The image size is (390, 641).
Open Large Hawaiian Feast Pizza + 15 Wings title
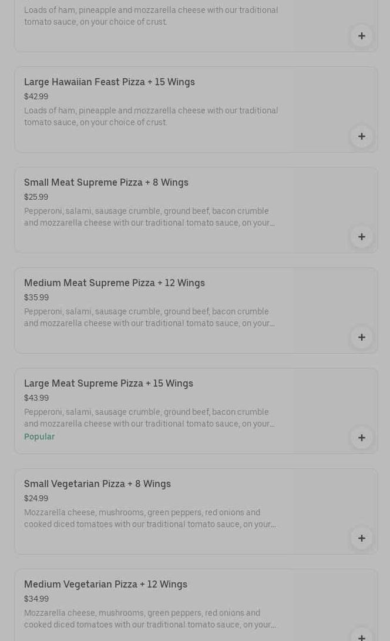pos(109,82)
